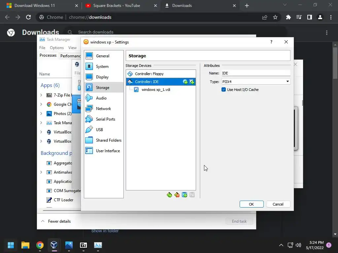Open Chrome extensions puzzle icon
Screen dimensions: 338x253
pos(288,17)
